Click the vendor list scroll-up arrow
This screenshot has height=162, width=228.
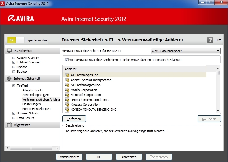pyautogui.click(x=218, y=68)
